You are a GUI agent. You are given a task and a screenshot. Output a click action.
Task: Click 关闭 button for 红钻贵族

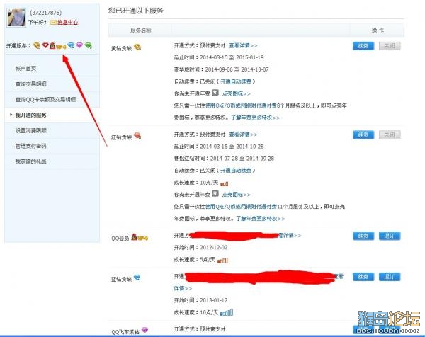[390, 135]
